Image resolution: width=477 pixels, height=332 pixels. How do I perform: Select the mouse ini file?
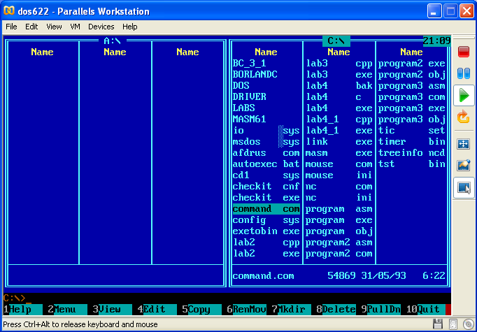point(339,175)
